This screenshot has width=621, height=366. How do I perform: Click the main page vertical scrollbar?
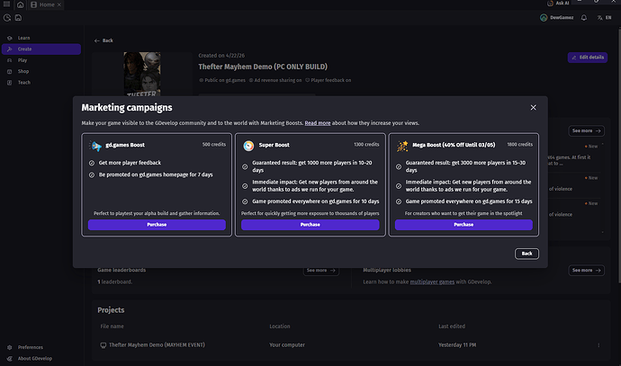(x=619, y=155)
